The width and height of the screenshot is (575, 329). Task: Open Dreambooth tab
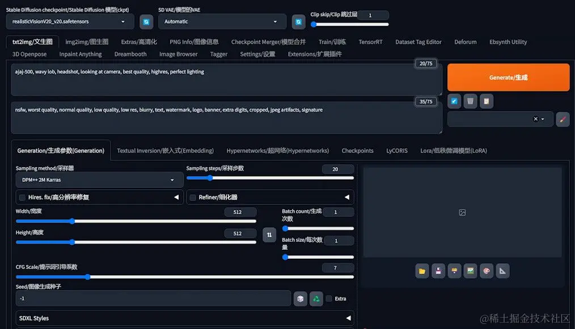(x=130, y=54)
